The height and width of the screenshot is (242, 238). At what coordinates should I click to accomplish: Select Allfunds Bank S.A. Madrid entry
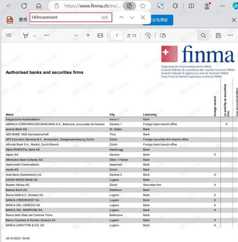pyautogui.click(x=32, y=144)
